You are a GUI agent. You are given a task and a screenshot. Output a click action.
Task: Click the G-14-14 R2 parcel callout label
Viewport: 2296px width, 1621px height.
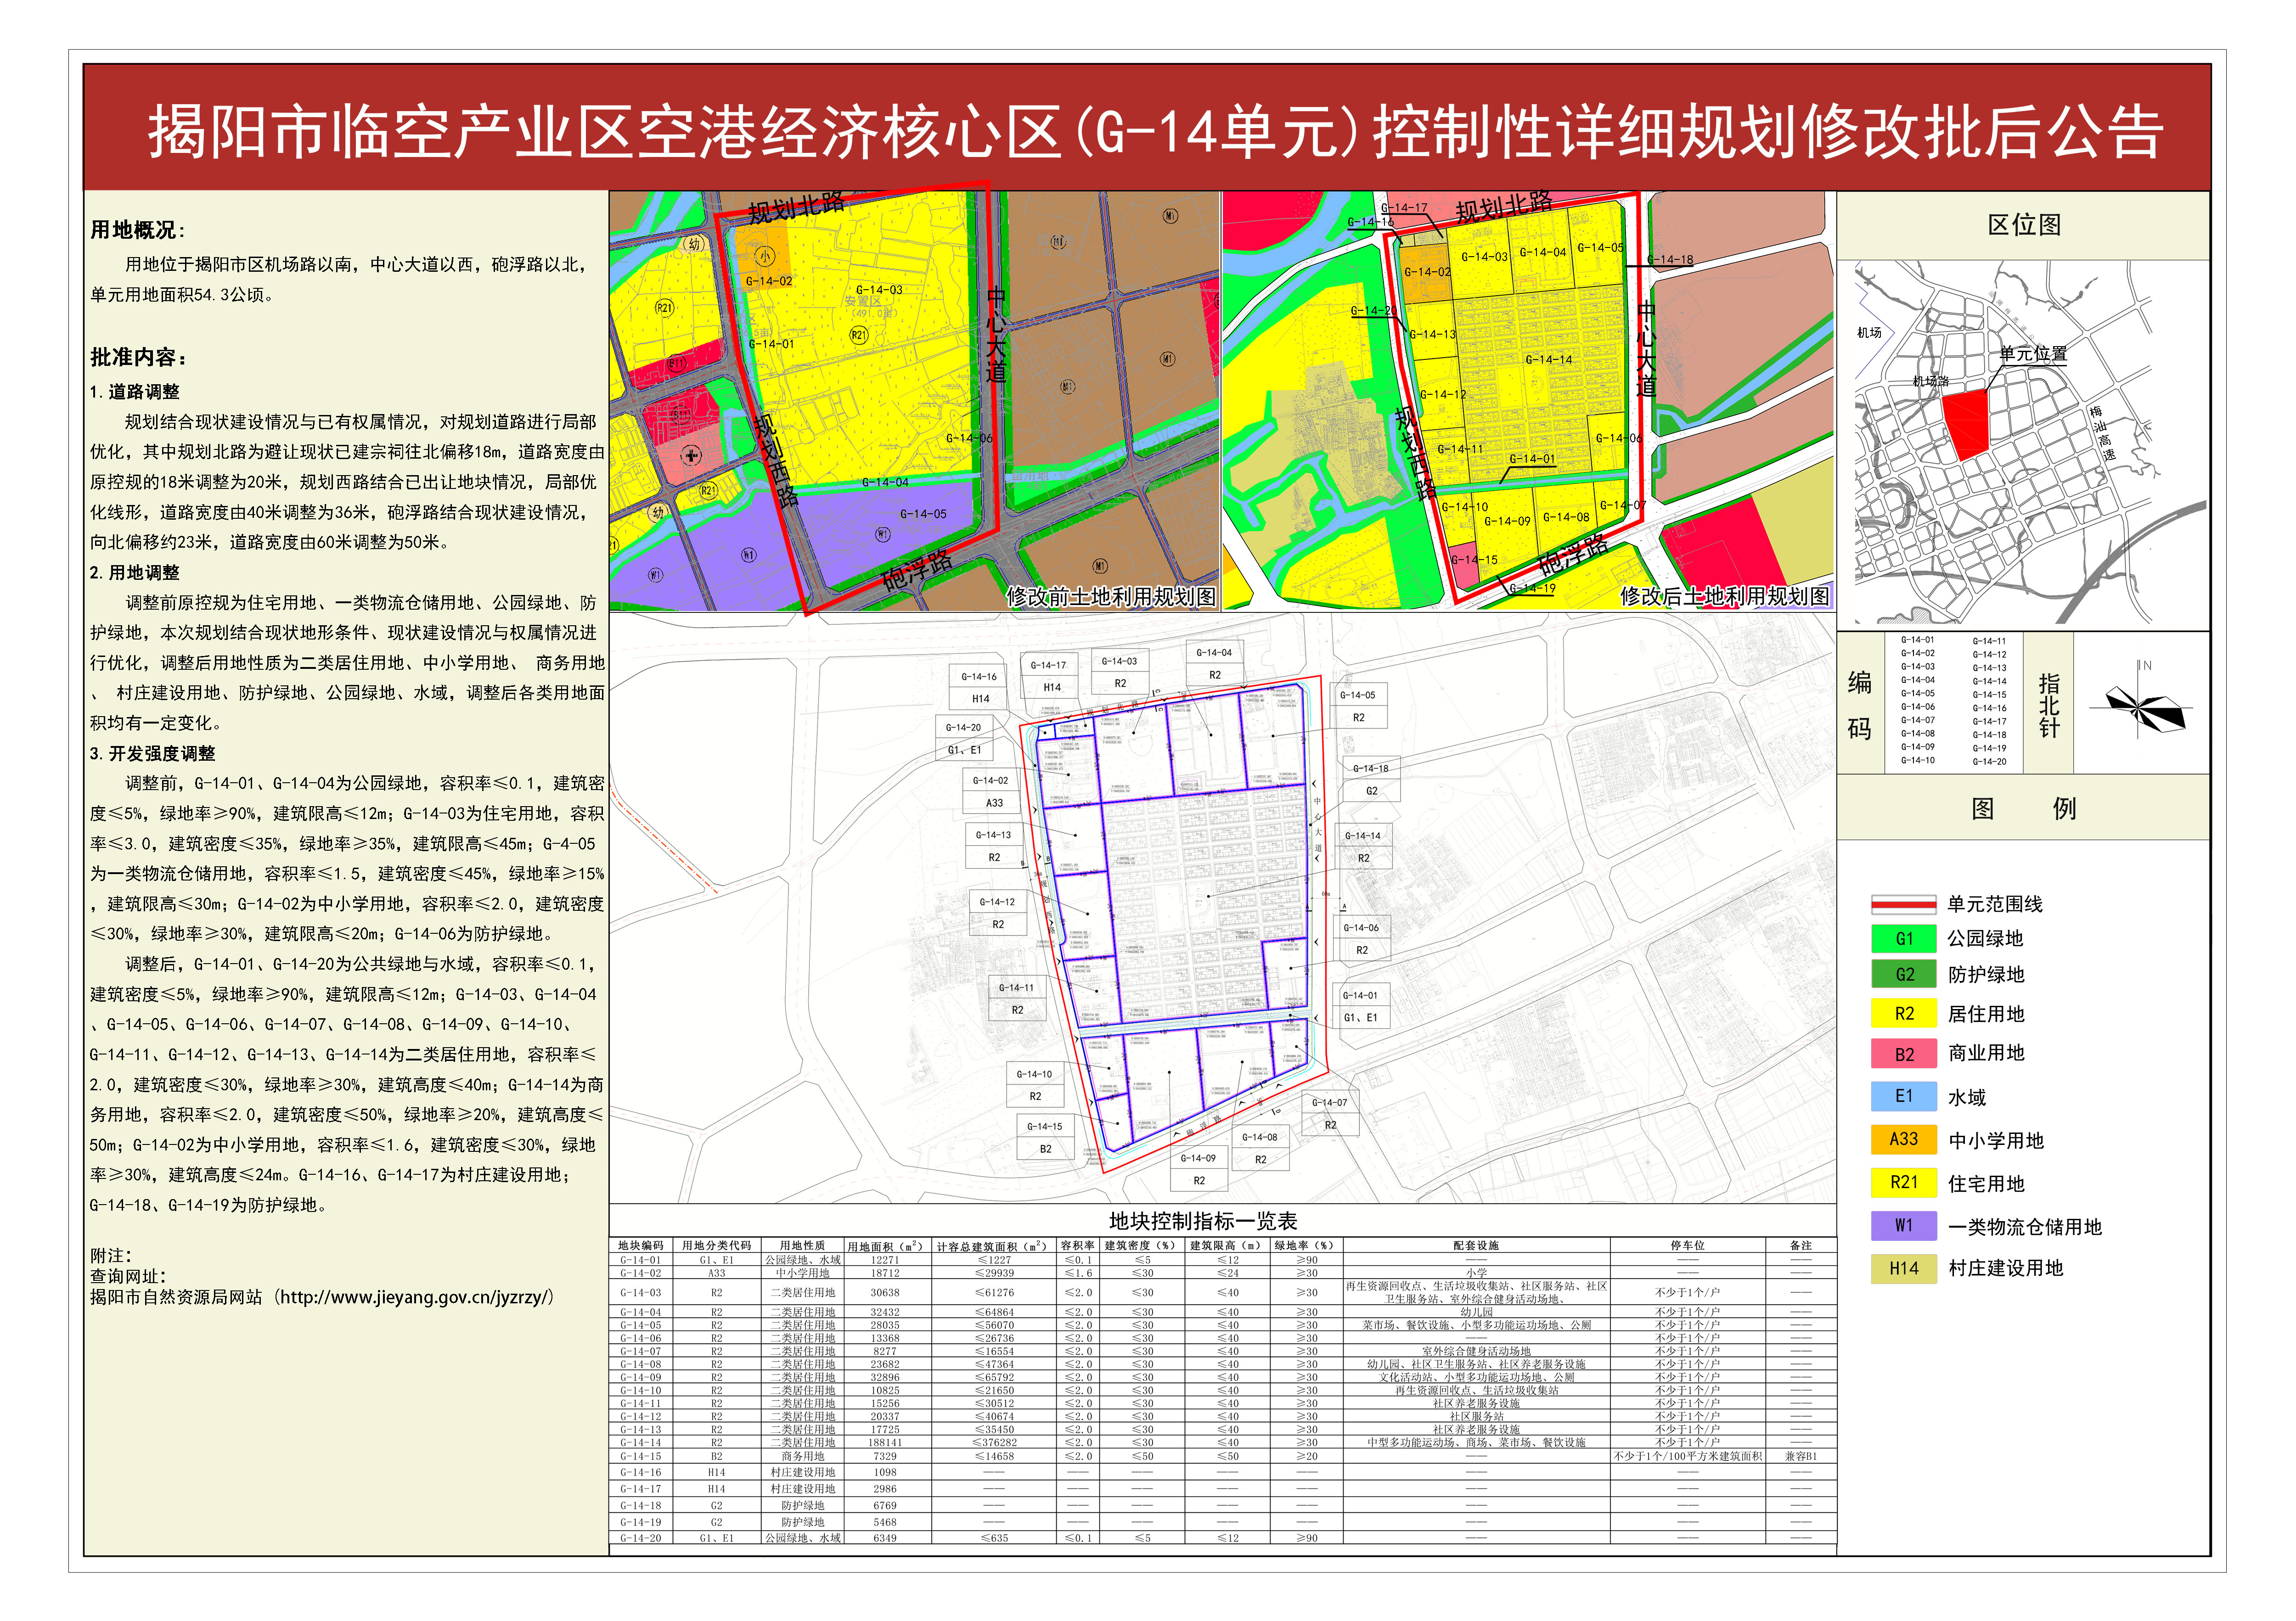(1363, 847)
